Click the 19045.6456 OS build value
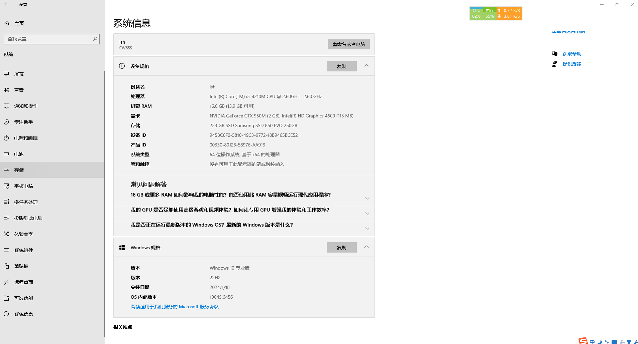 tap(221, 297)
